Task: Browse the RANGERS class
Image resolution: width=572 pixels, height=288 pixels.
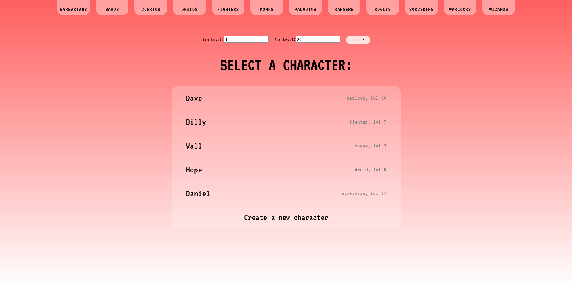Action: click(x=344, y=9)
